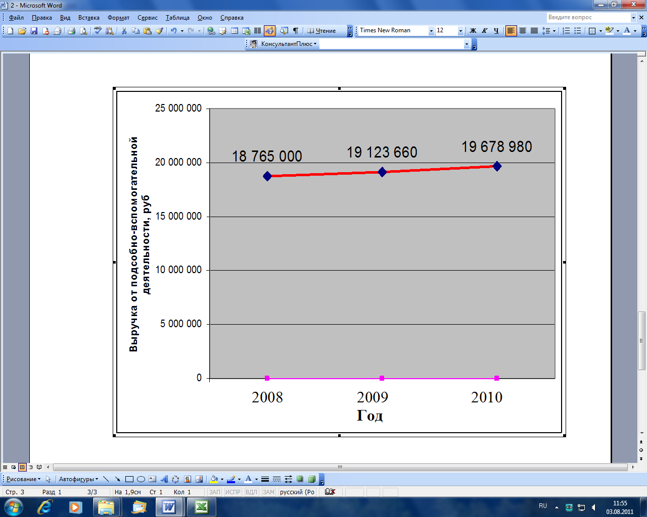This screenshot has height=517, width=647.
Task: Apply text Highlight color
Action: coord(609,31)
